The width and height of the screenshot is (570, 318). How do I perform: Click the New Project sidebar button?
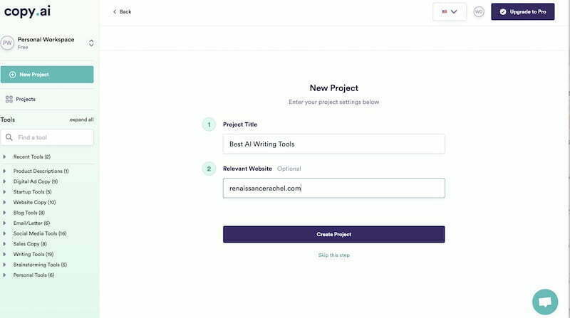[47, 75]
